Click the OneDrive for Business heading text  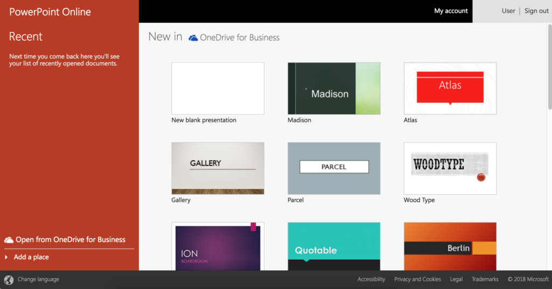pos(239,38)
